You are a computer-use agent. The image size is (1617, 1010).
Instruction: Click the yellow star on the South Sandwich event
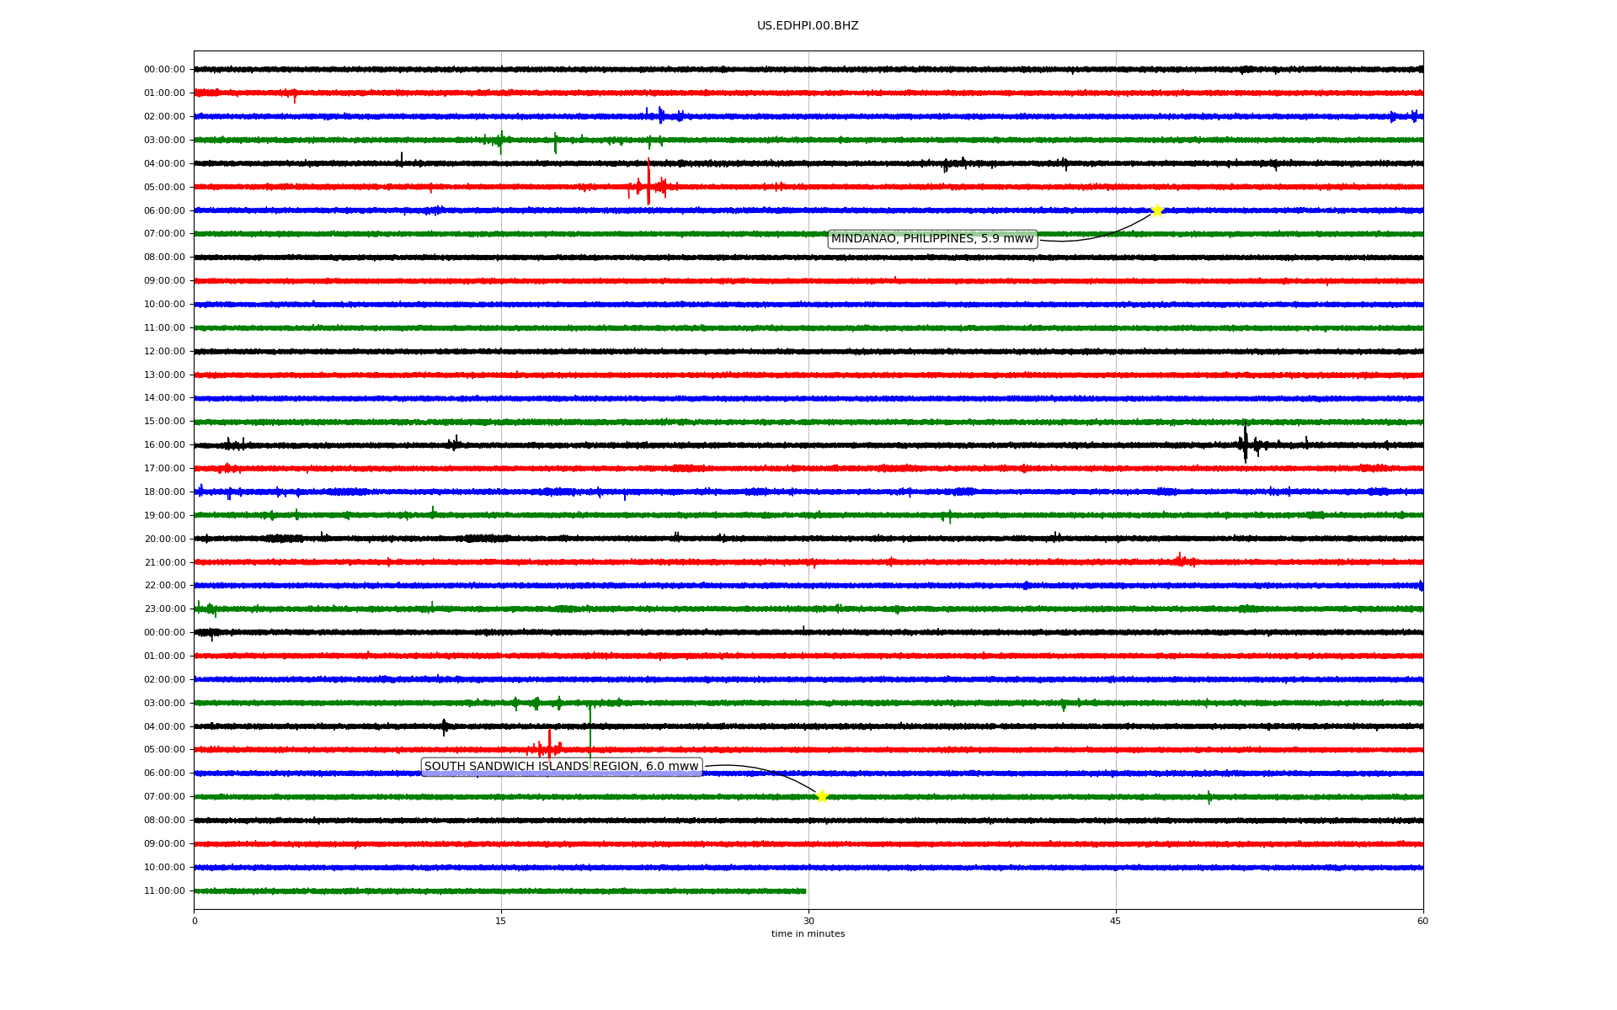822,796
